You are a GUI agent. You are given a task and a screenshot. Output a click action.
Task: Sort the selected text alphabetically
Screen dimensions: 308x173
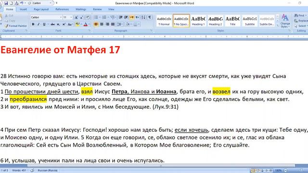point(143,17)
